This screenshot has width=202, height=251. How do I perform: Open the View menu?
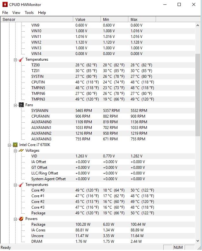coord(16,13)
